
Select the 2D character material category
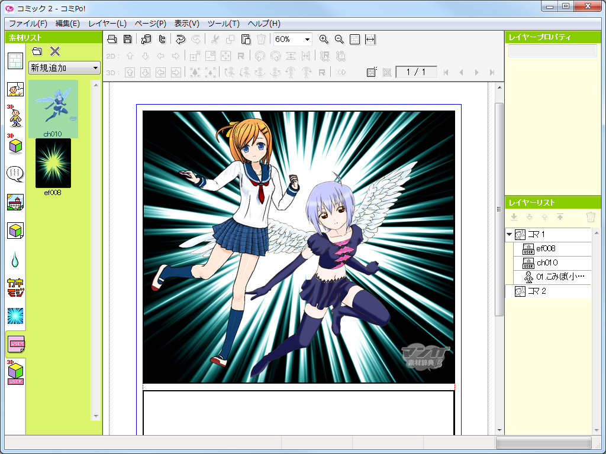tap(15, 89)
